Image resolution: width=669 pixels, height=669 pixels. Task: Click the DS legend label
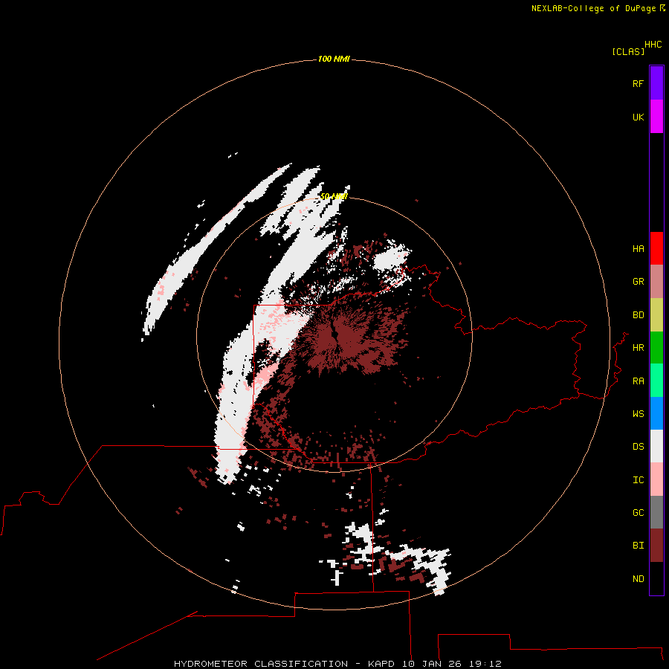tap(638, 447)
